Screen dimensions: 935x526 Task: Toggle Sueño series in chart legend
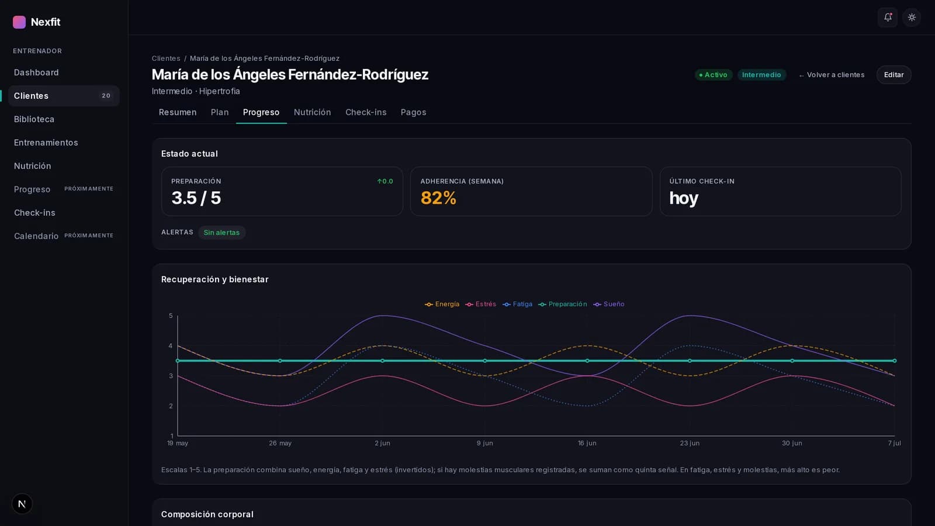[608, 304]
